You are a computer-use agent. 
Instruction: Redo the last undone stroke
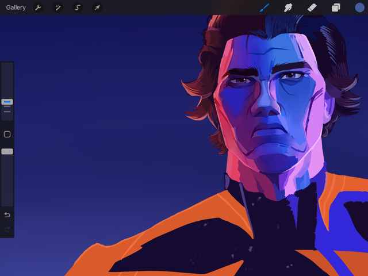point(7,229)
